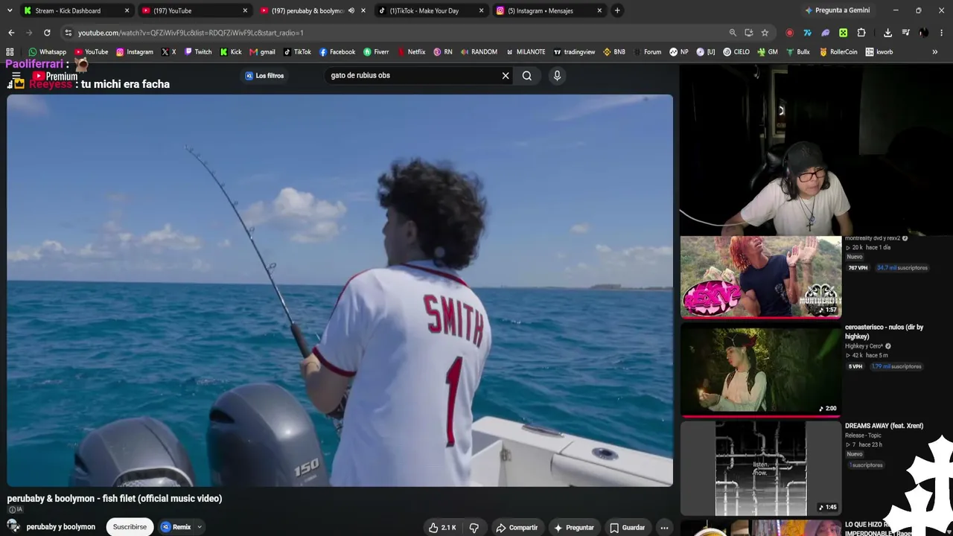Save the video with Guardar
The width and height of the screenshot is (953, 536).
tap(627, 528)
